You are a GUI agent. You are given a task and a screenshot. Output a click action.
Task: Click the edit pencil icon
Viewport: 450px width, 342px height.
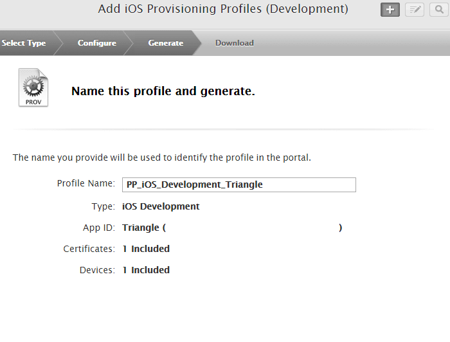[x=415, y=10]
